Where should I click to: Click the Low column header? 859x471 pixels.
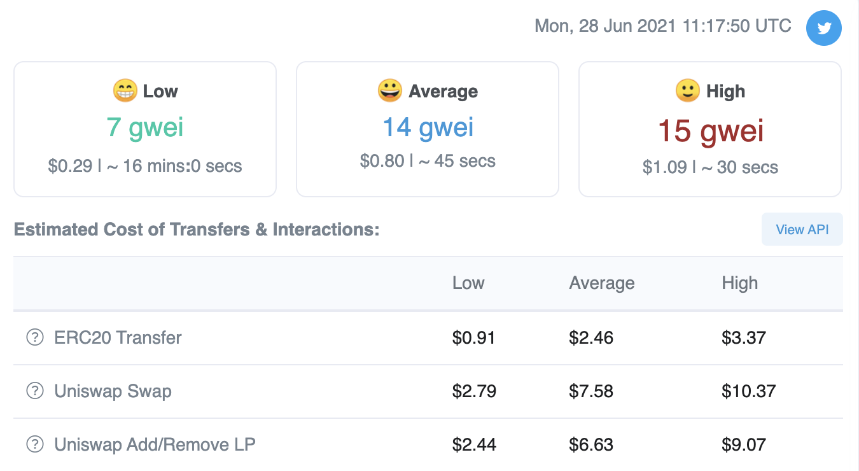(468, 283)
